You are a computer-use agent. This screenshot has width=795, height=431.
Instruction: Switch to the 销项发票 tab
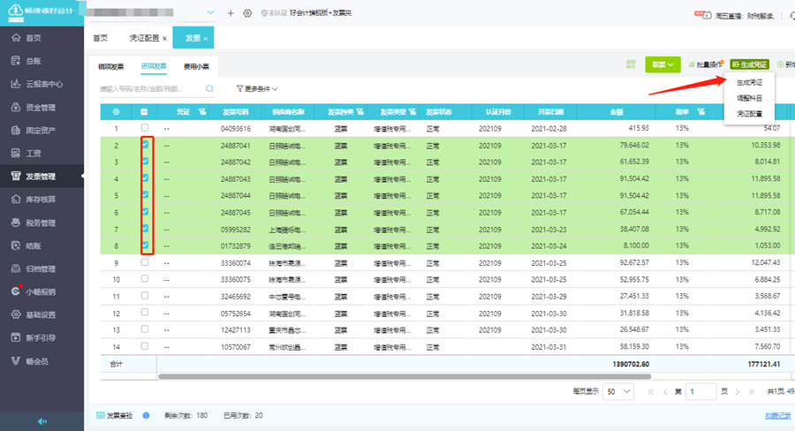click(111, 66)
